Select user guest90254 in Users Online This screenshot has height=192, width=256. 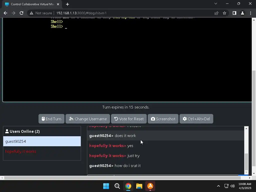click(x=42, y=141)
